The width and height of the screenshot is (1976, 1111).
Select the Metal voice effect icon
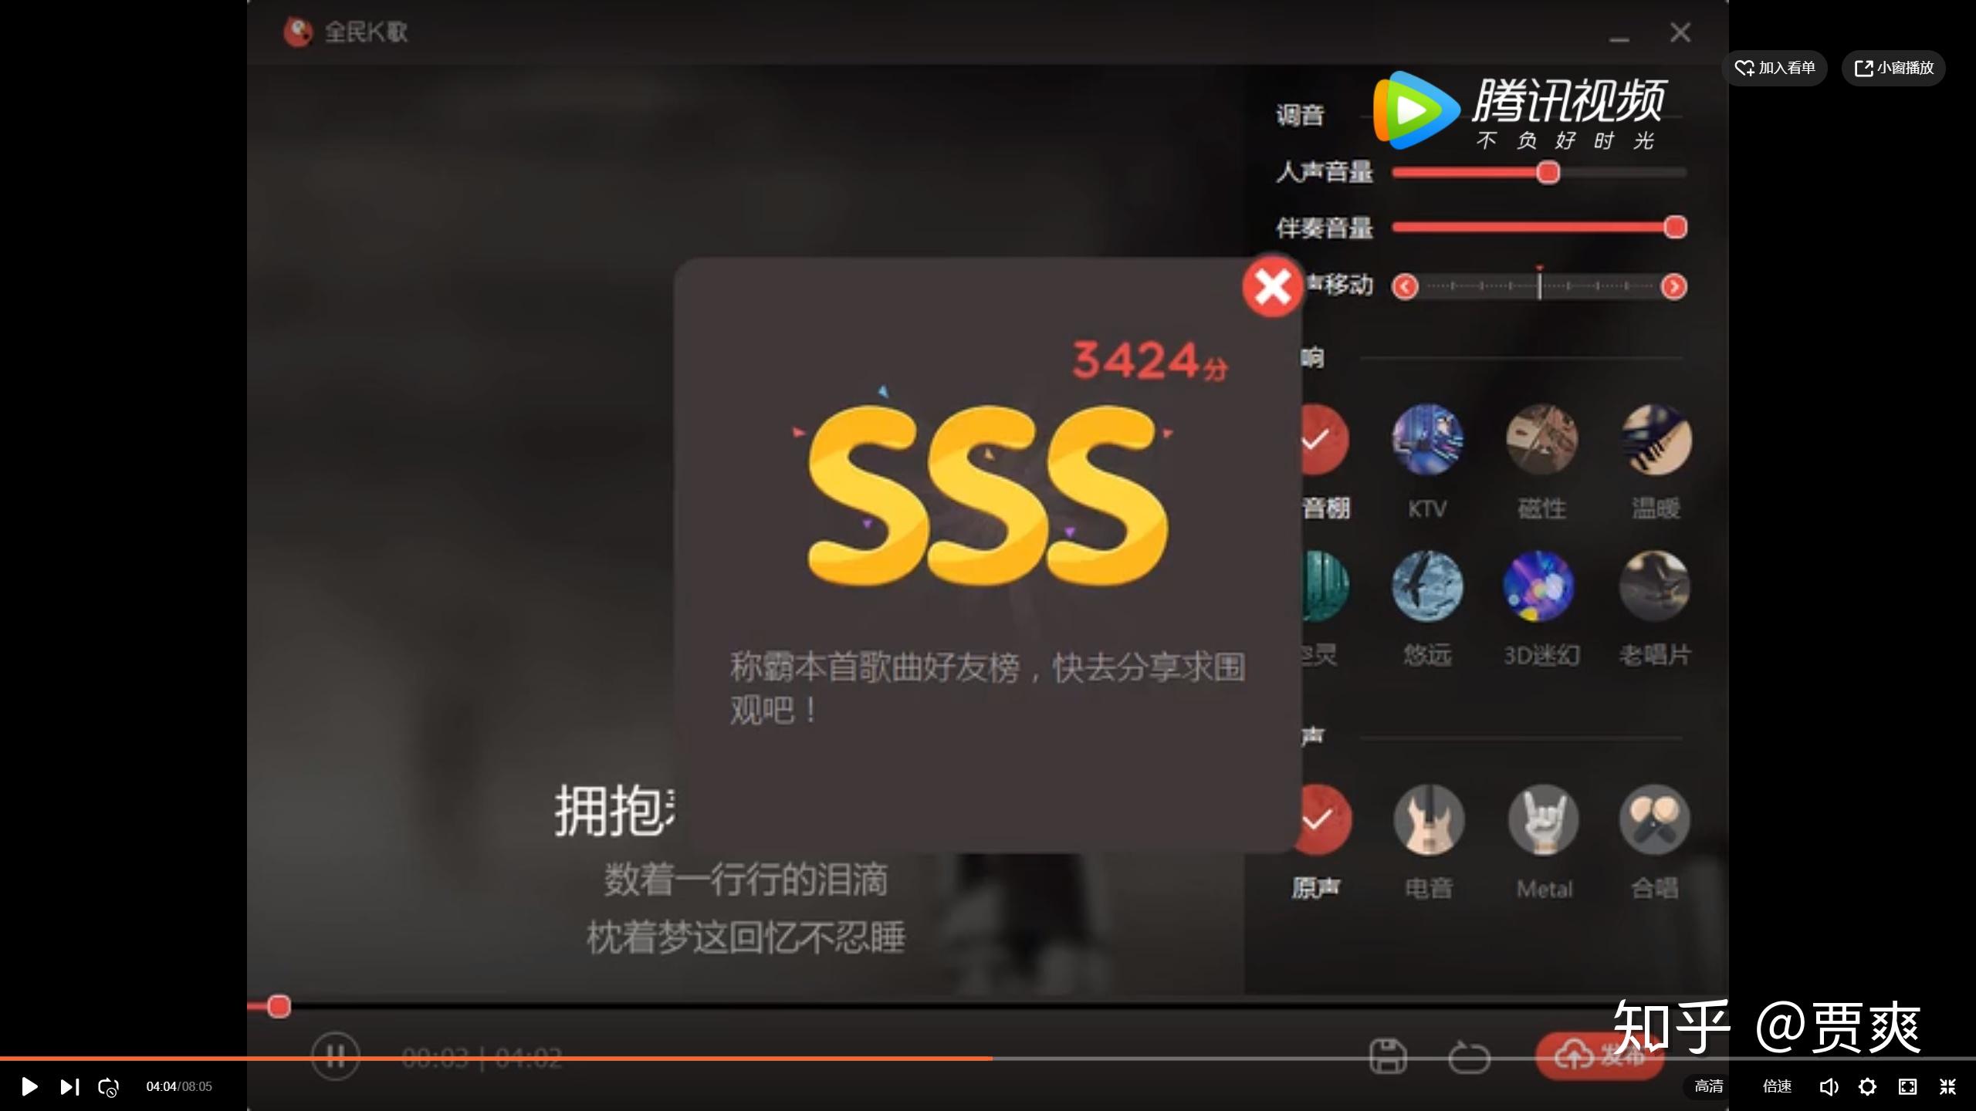[x=1541, y=819]
